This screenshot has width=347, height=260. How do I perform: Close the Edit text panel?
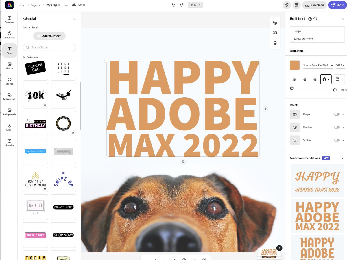pos(343,19)
